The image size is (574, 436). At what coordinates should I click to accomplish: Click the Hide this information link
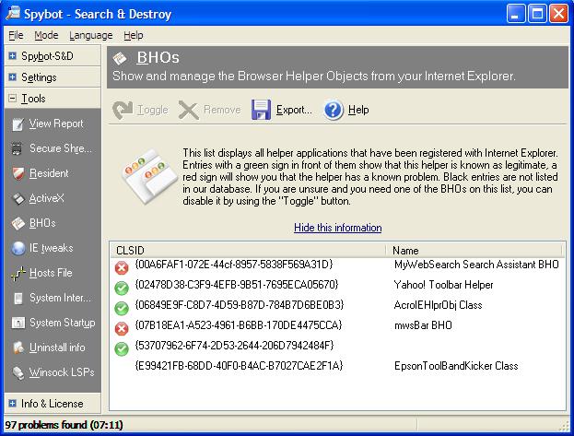click(338, 228)
